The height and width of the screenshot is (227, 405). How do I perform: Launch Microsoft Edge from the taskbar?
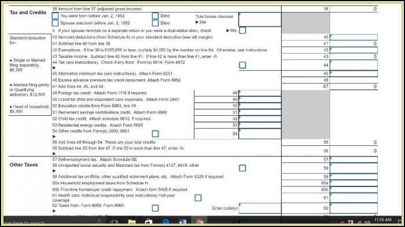pos(166,222)
